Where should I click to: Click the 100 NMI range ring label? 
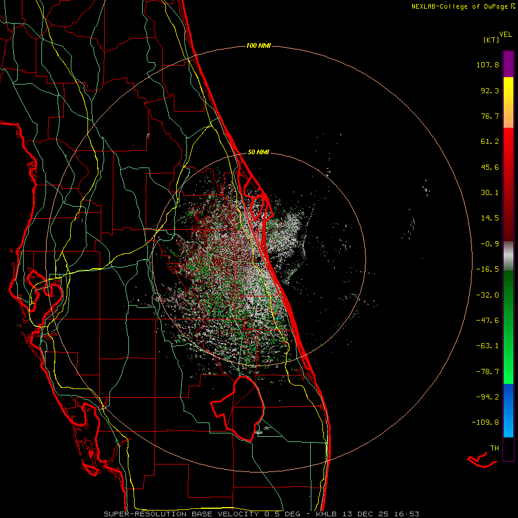point(258,45)
